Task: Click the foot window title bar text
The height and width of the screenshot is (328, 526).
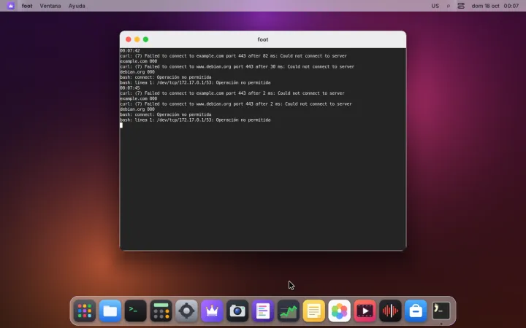Action: pos(263,39)
